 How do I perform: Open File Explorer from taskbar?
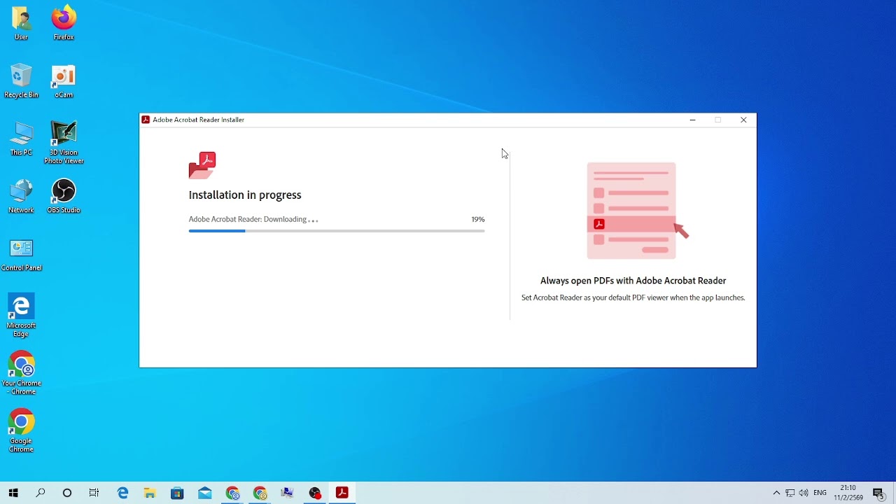150,493
